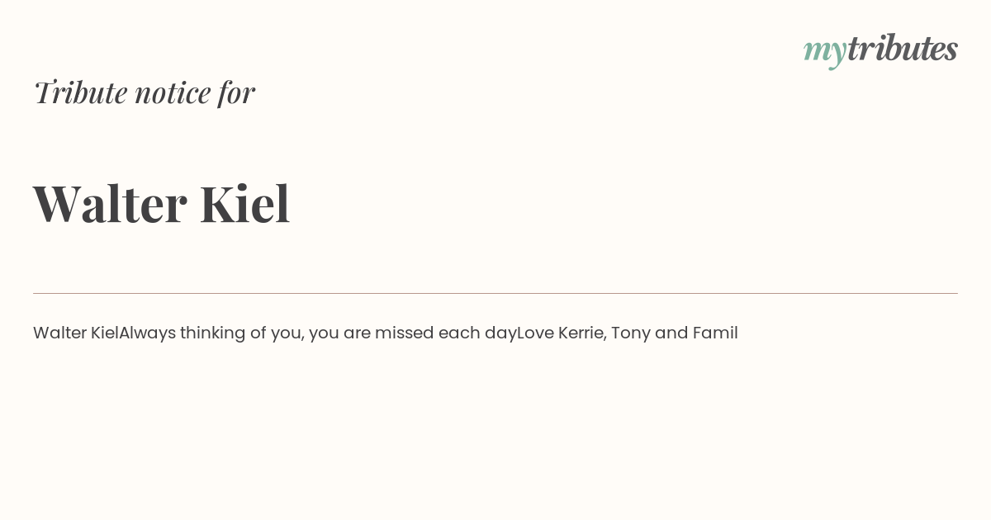Click the mytributes logo
The width and height of the screenshot is (991, 520).
[880, 50]
